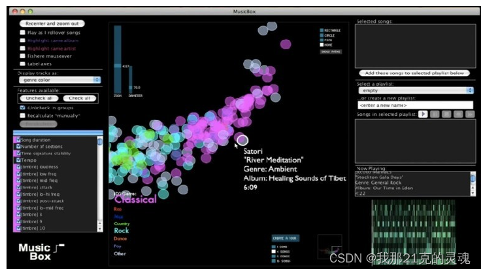Screen dimensions: 481x271
Task: Uncheck [timbre] lo-hi freq feature
Action: (x=18, y=194)
